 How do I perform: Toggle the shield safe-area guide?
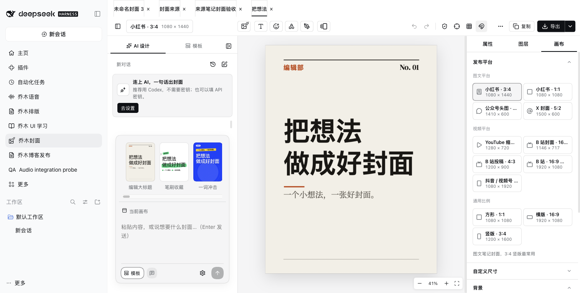[445, 26]
